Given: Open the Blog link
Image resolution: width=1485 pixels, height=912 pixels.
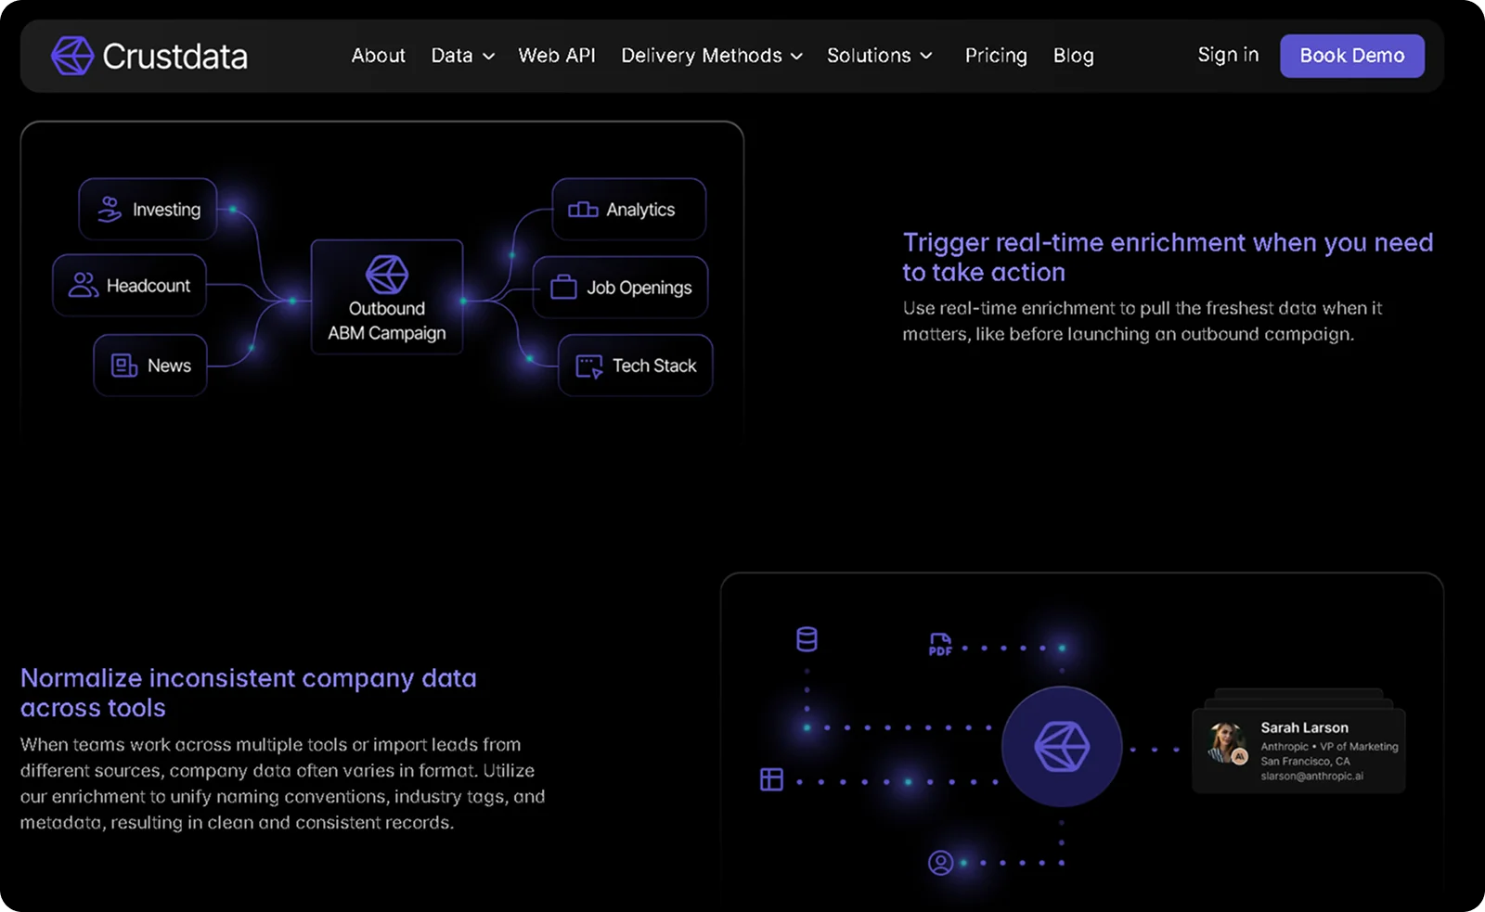Looking at the screenshot, I should point(1073,56).
